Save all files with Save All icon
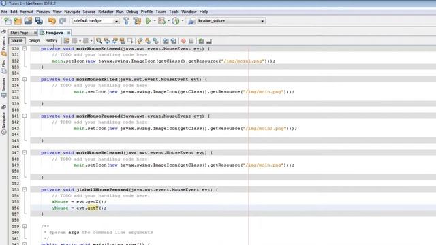The image size is (436, 245). [x=39, y=21]
